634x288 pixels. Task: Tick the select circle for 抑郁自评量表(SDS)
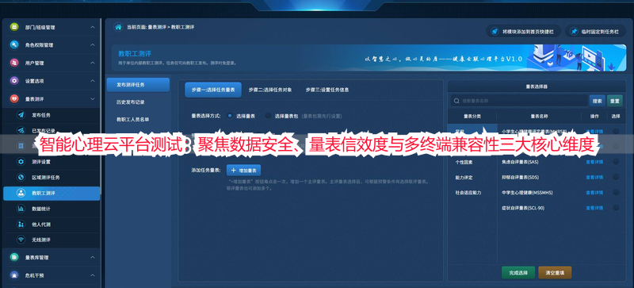pyautogui.click(x=616, y=177)
